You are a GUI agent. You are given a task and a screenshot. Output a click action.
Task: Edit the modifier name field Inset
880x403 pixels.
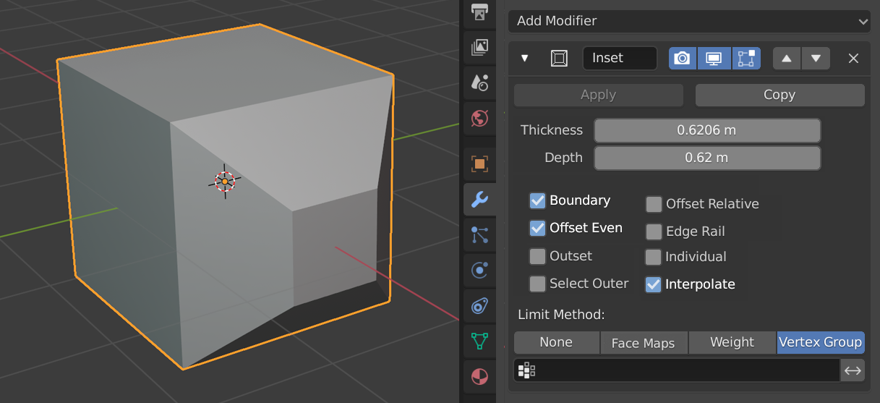(x=620, y=59)
